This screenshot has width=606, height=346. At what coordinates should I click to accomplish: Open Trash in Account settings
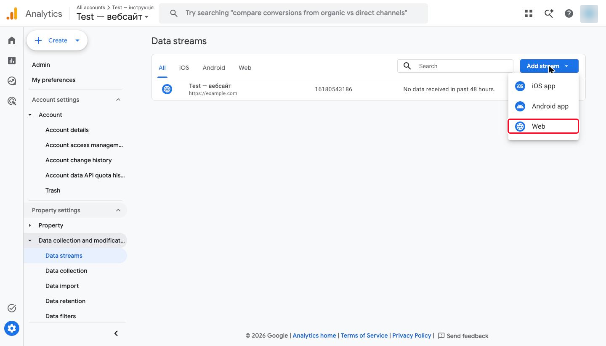(53, 190)
